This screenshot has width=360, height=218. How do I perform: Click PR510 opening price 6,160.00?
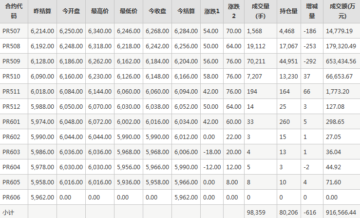71,77
